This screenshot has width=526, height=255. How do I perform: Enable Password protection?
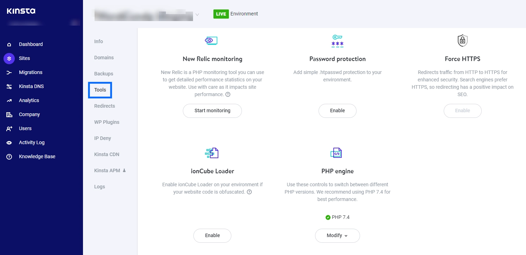coord(338,111)
